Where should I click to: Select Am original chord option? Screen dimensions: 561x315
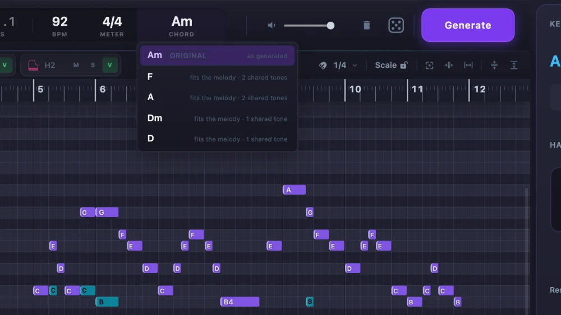pos(217,55)
